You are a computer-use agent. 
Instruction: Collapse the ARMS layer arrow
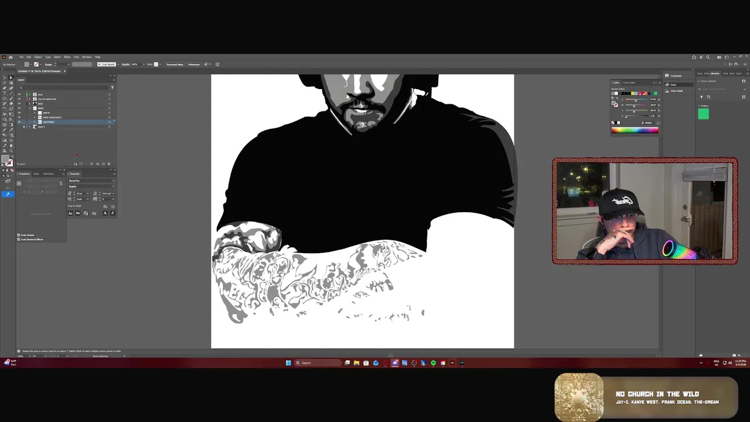[x=30, y=108]
